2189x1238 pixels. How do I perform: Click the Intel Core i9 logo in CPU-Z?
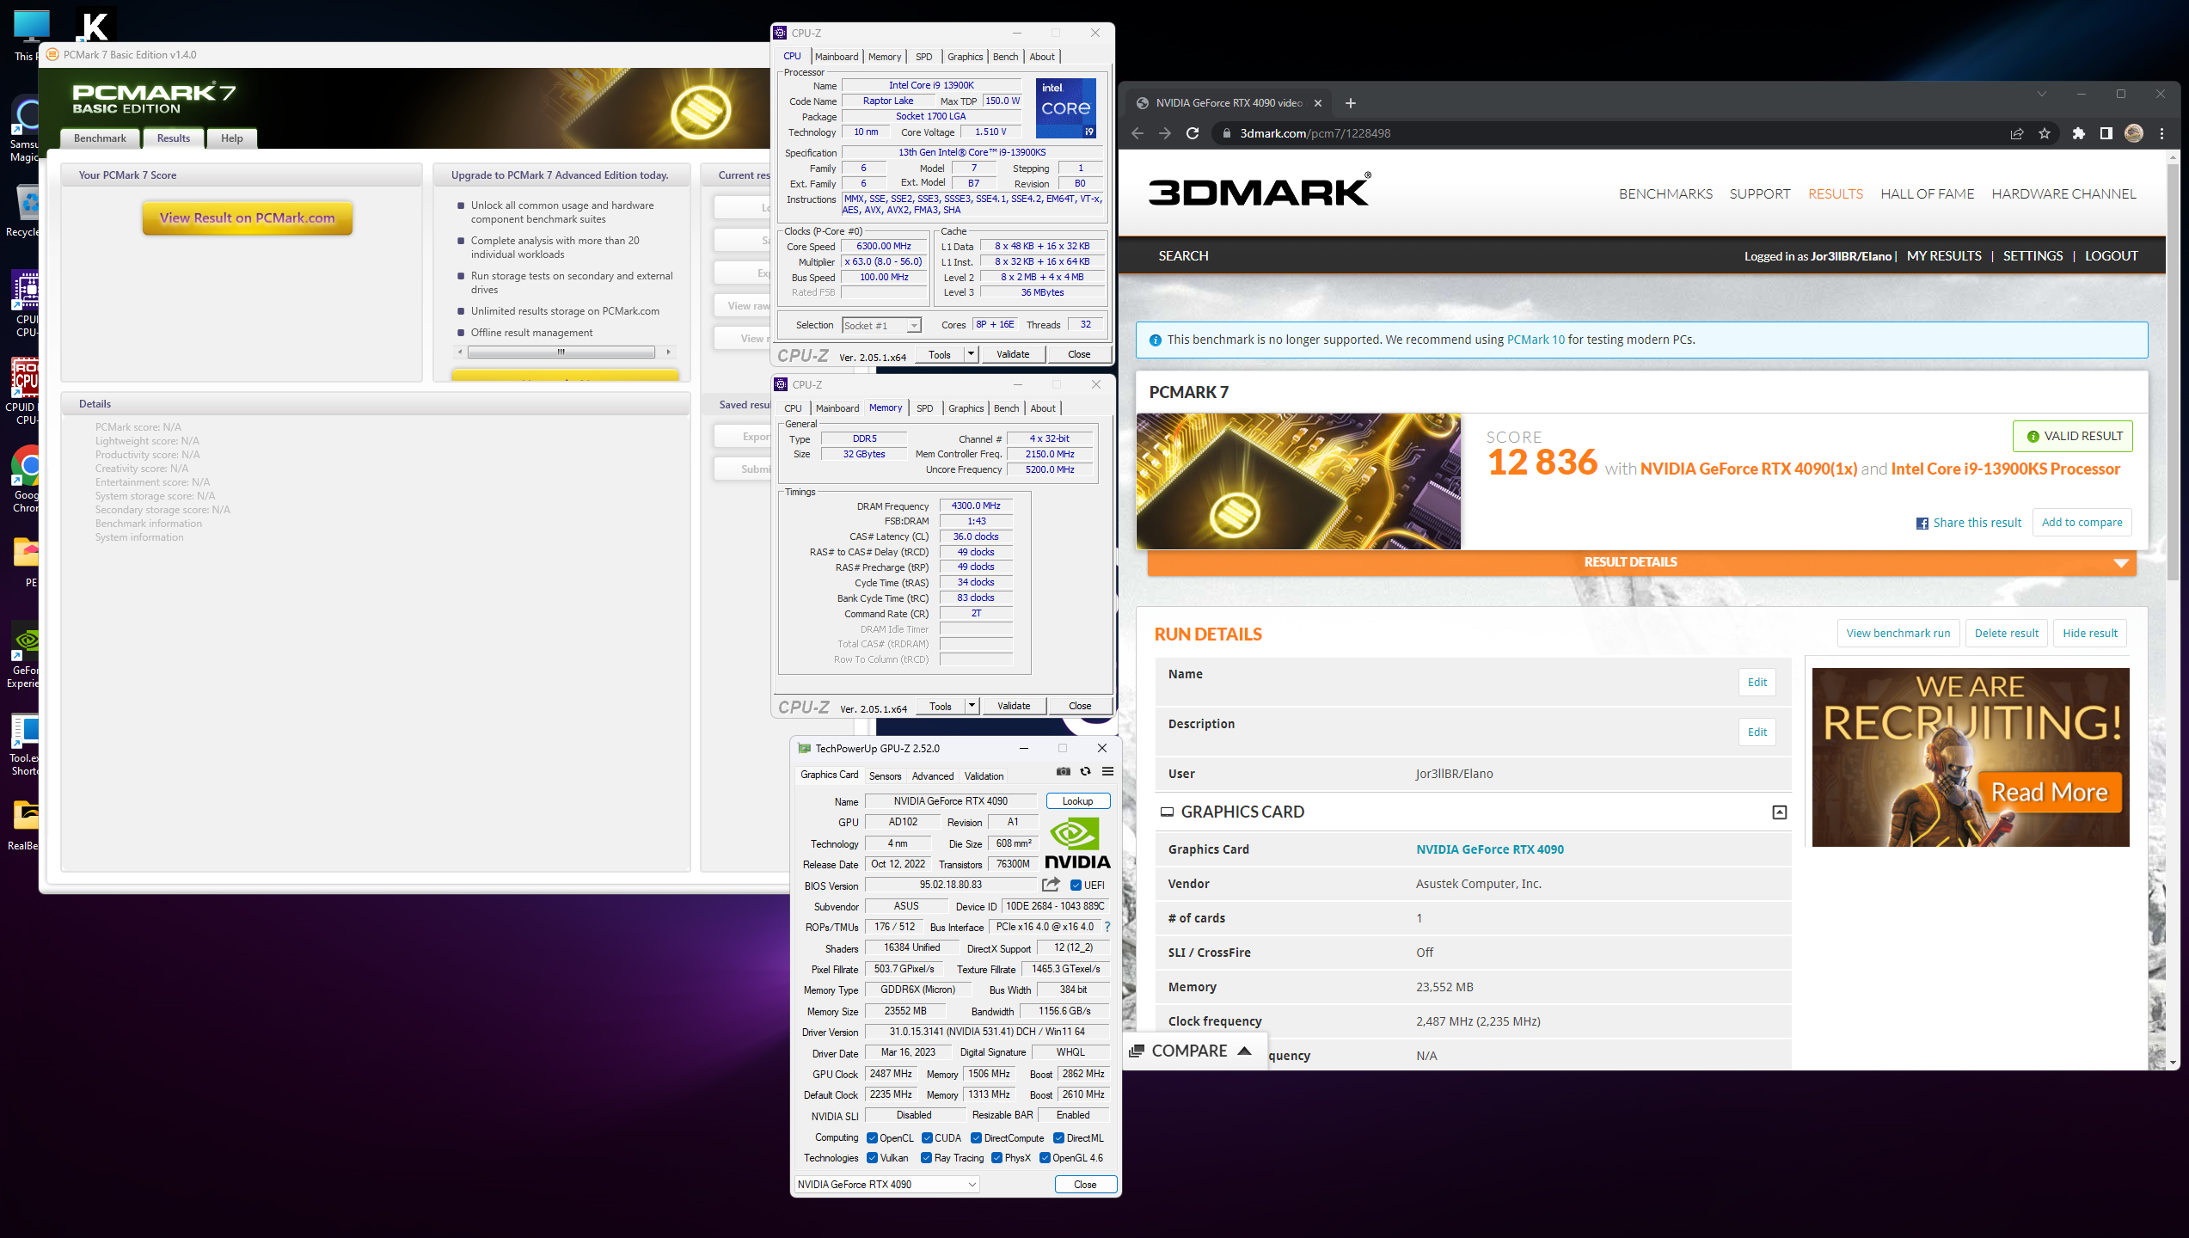coord(1066,107)
